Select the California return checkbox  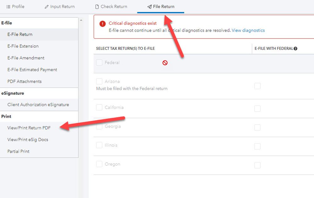pyautogui.click(x=99, y=107)
